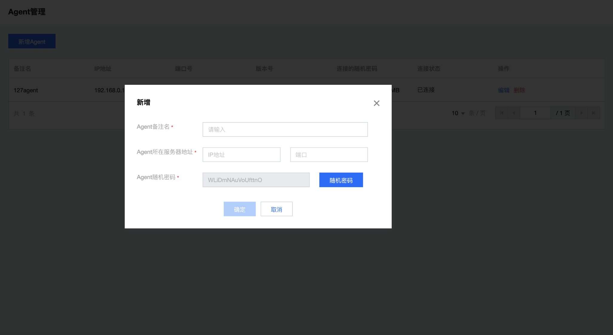This screenshot has height=335, width=613.
Task: Generate a new 随机密码
Action: (341, 180)
